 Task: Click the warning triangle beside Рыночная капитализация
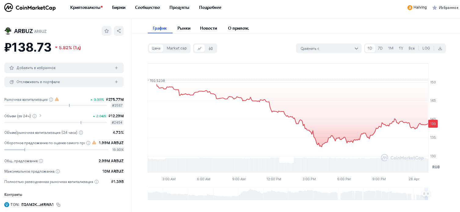[57, 99]
